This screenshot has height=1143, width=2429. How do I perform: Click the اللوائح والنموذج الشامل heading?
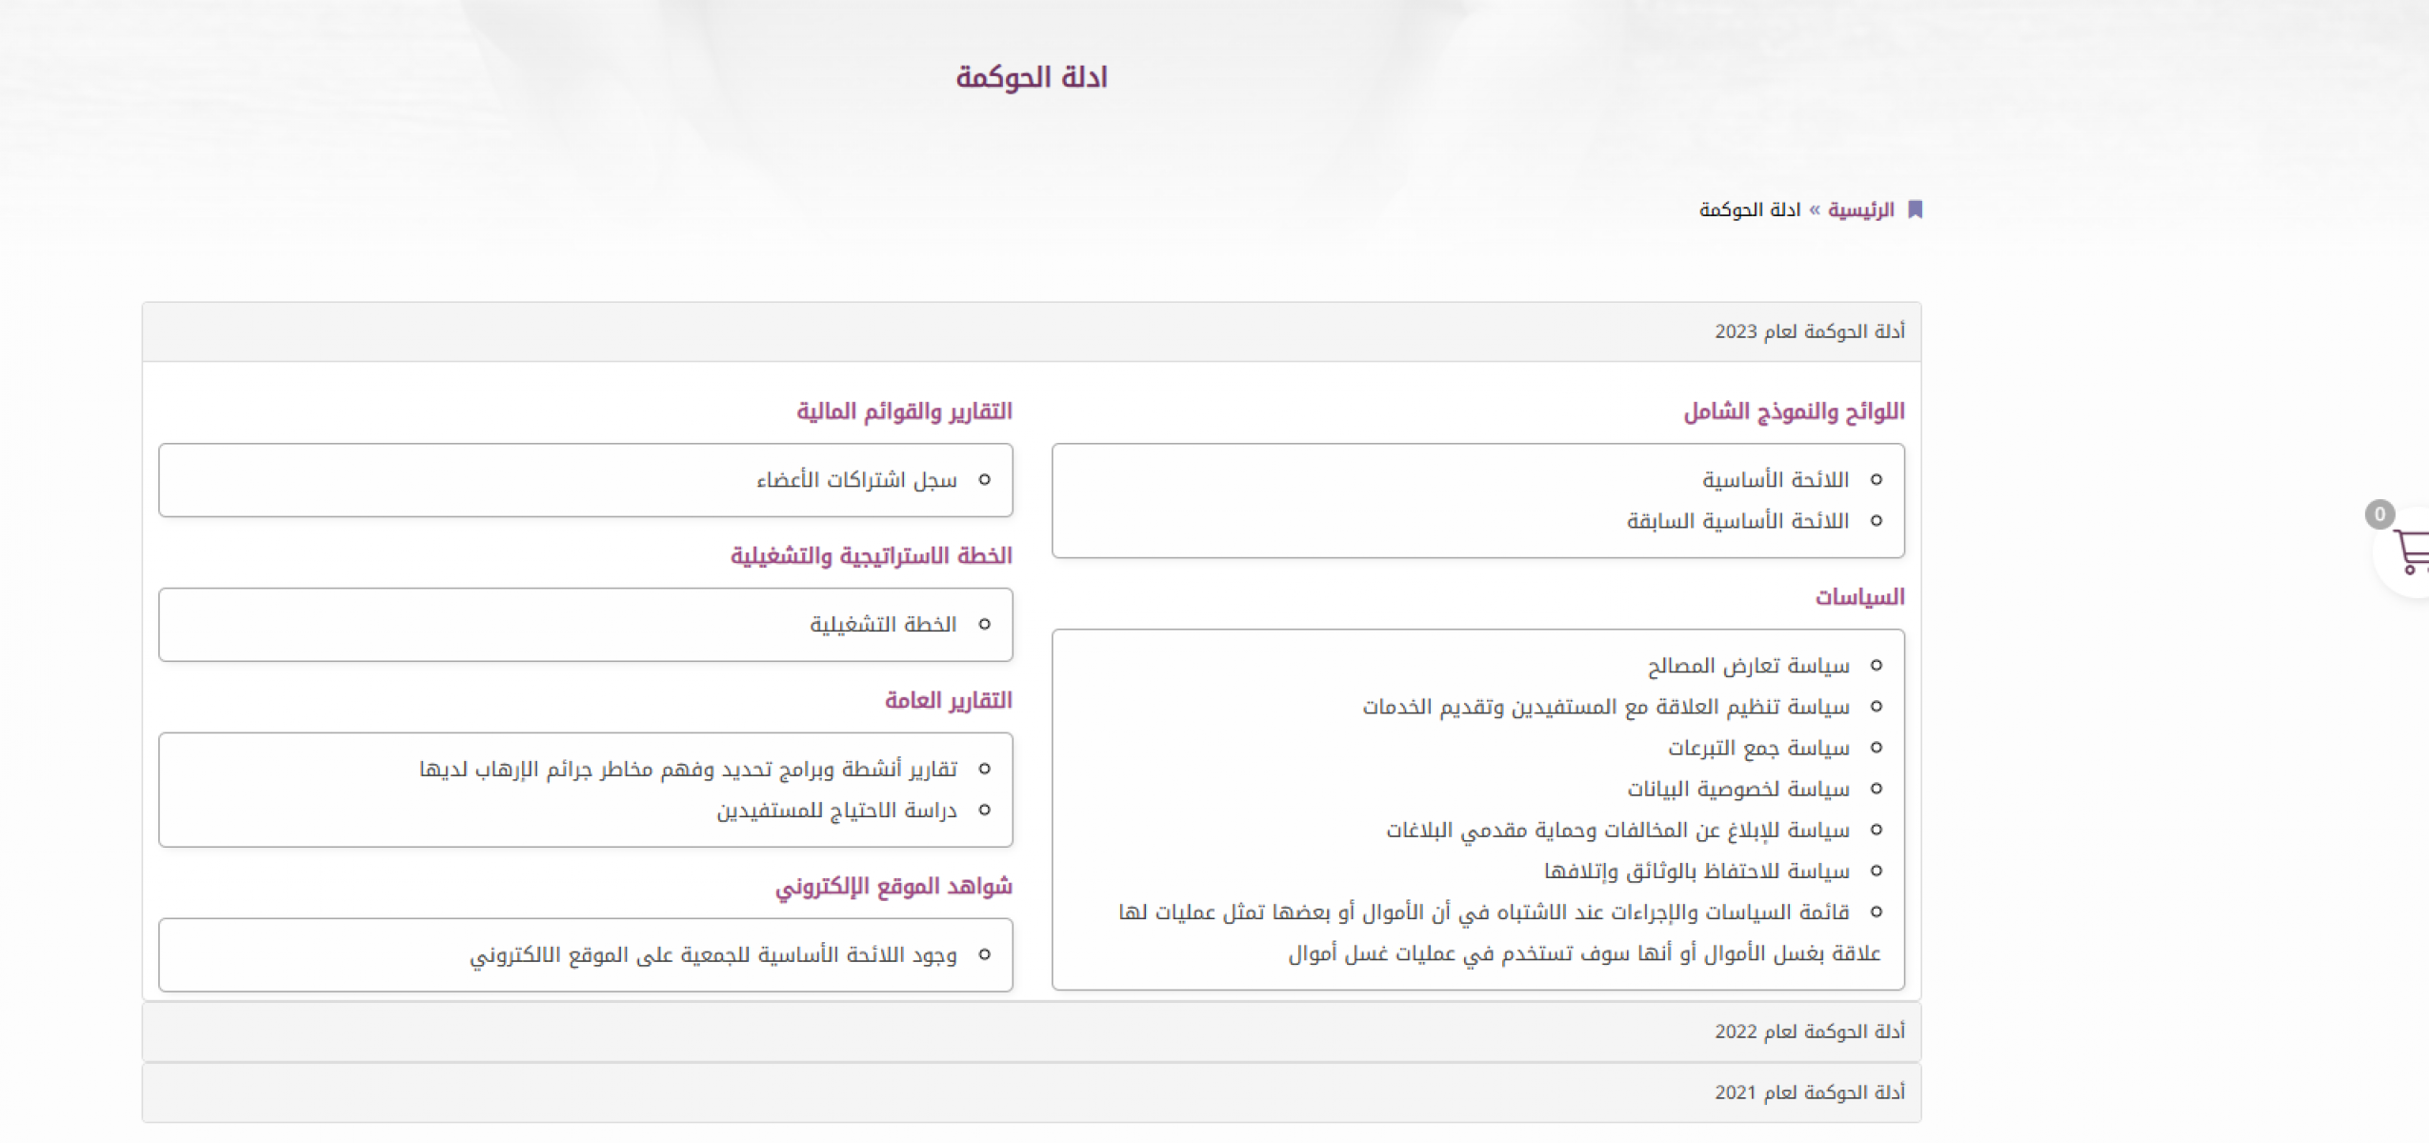pos(1794,411)
